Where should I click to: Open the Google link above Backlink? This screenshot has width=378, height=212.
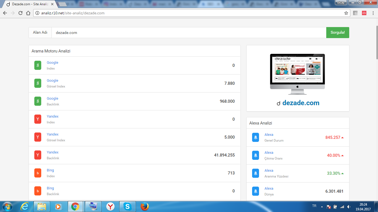coord(52,99)
